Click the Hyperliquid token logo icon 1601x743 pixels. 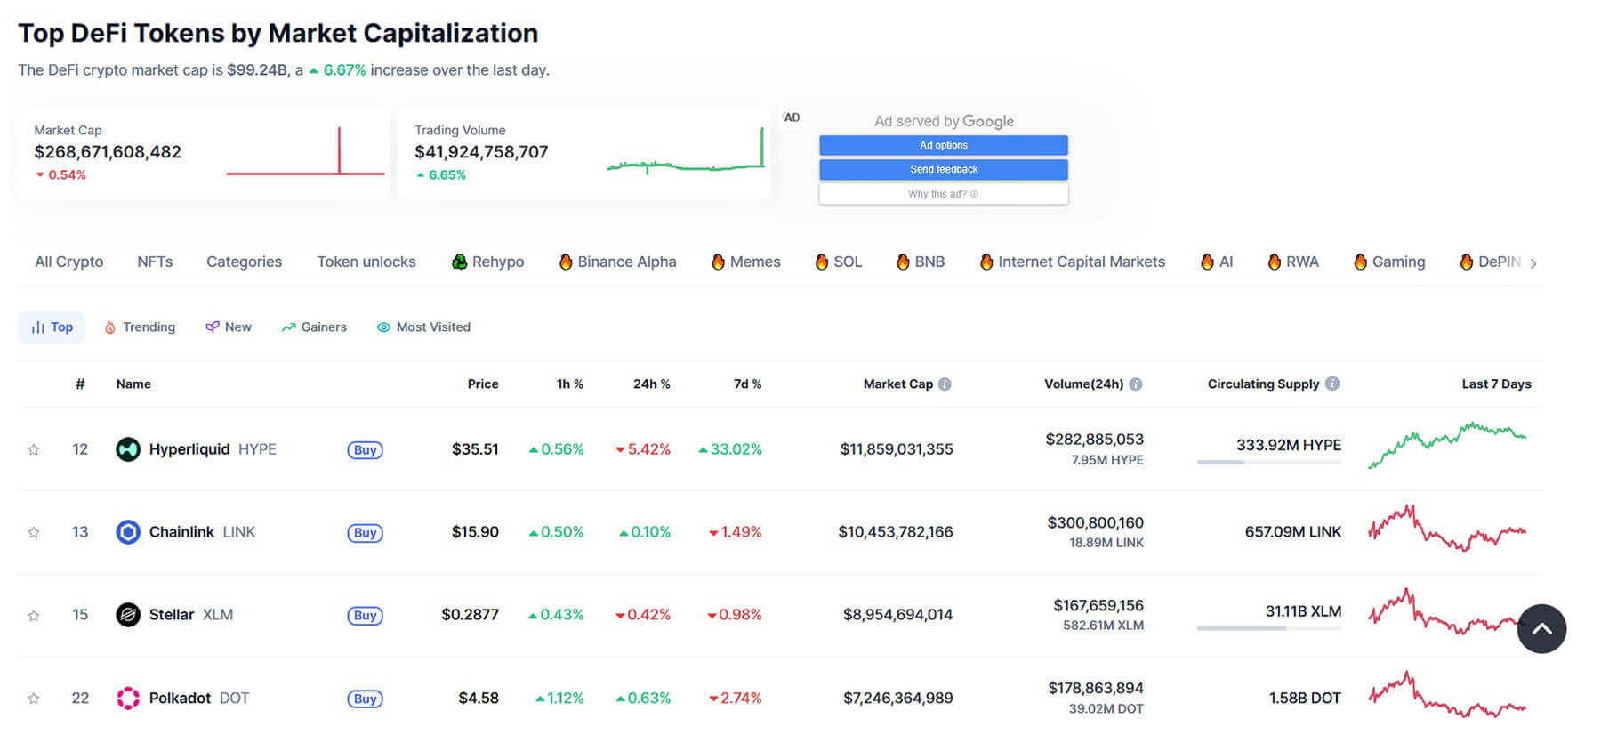(x=128, y=449)
